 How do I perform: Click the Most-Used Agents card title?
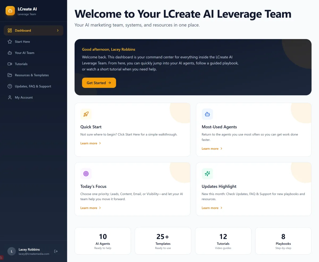click(219, 127)
